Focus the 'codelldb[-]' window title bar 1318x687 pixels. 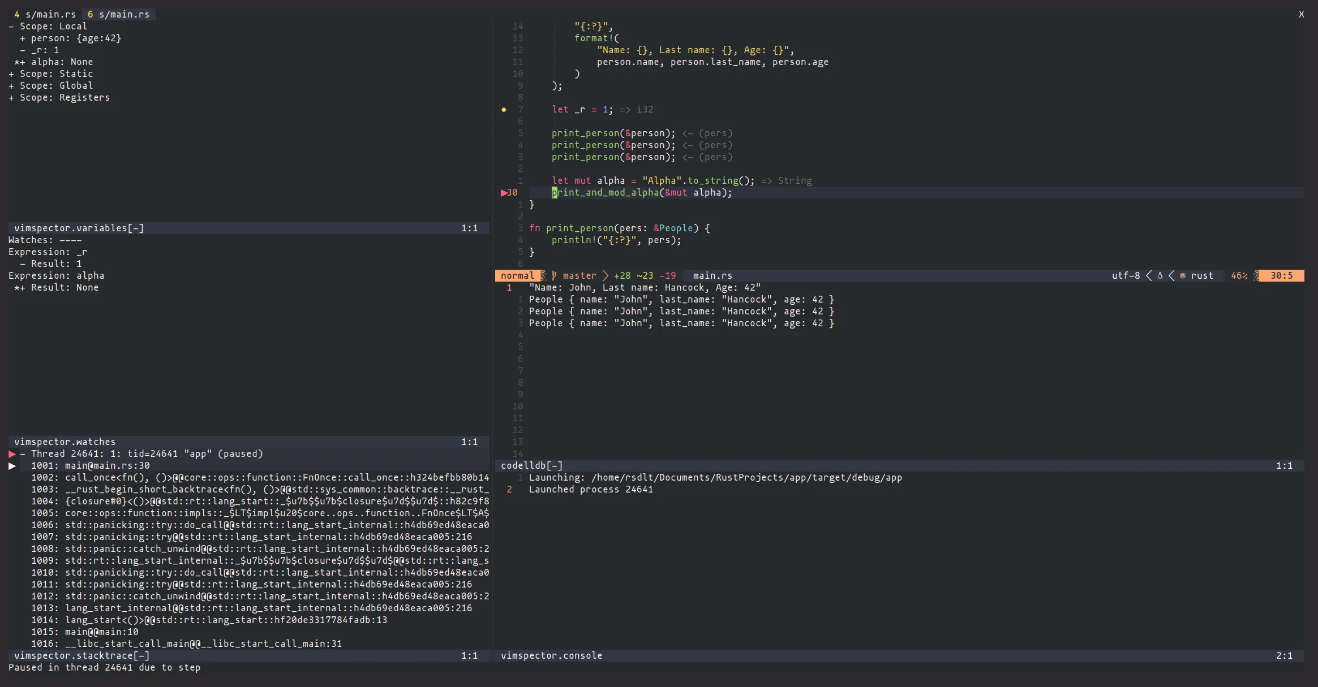point(900,465)
